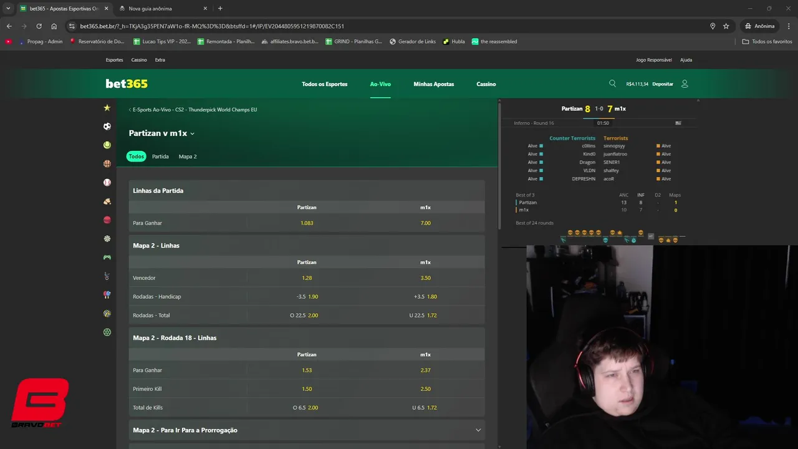Go back with the browser back arrow
The height and width of the screenshot is (449, 798).
9,26
